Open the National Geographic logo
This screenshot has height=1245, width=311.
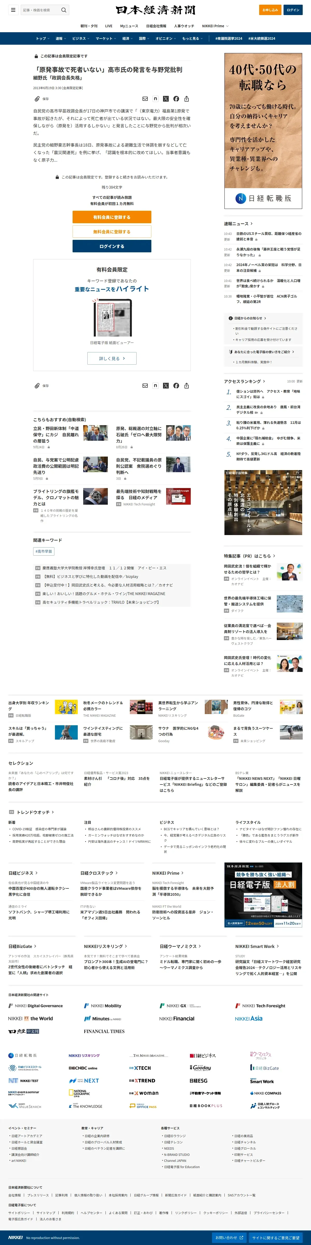pyautogui.click(x=79, y=1093)
